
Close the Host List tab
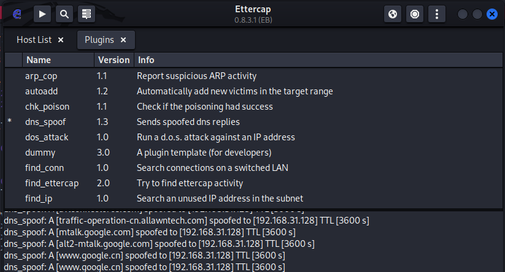[61, 40]
